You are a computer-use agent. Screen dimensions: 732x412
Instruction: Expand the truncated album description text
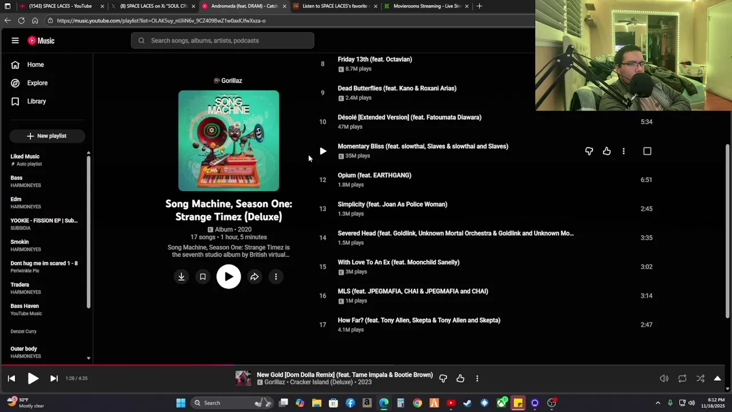click(229, 251)
